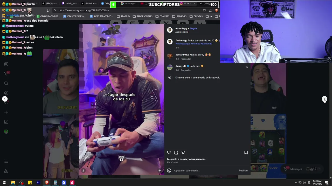This screenshot has width=332, height=186.
Task: Bookmark this page in the address bar
Action: pos(48,10)
